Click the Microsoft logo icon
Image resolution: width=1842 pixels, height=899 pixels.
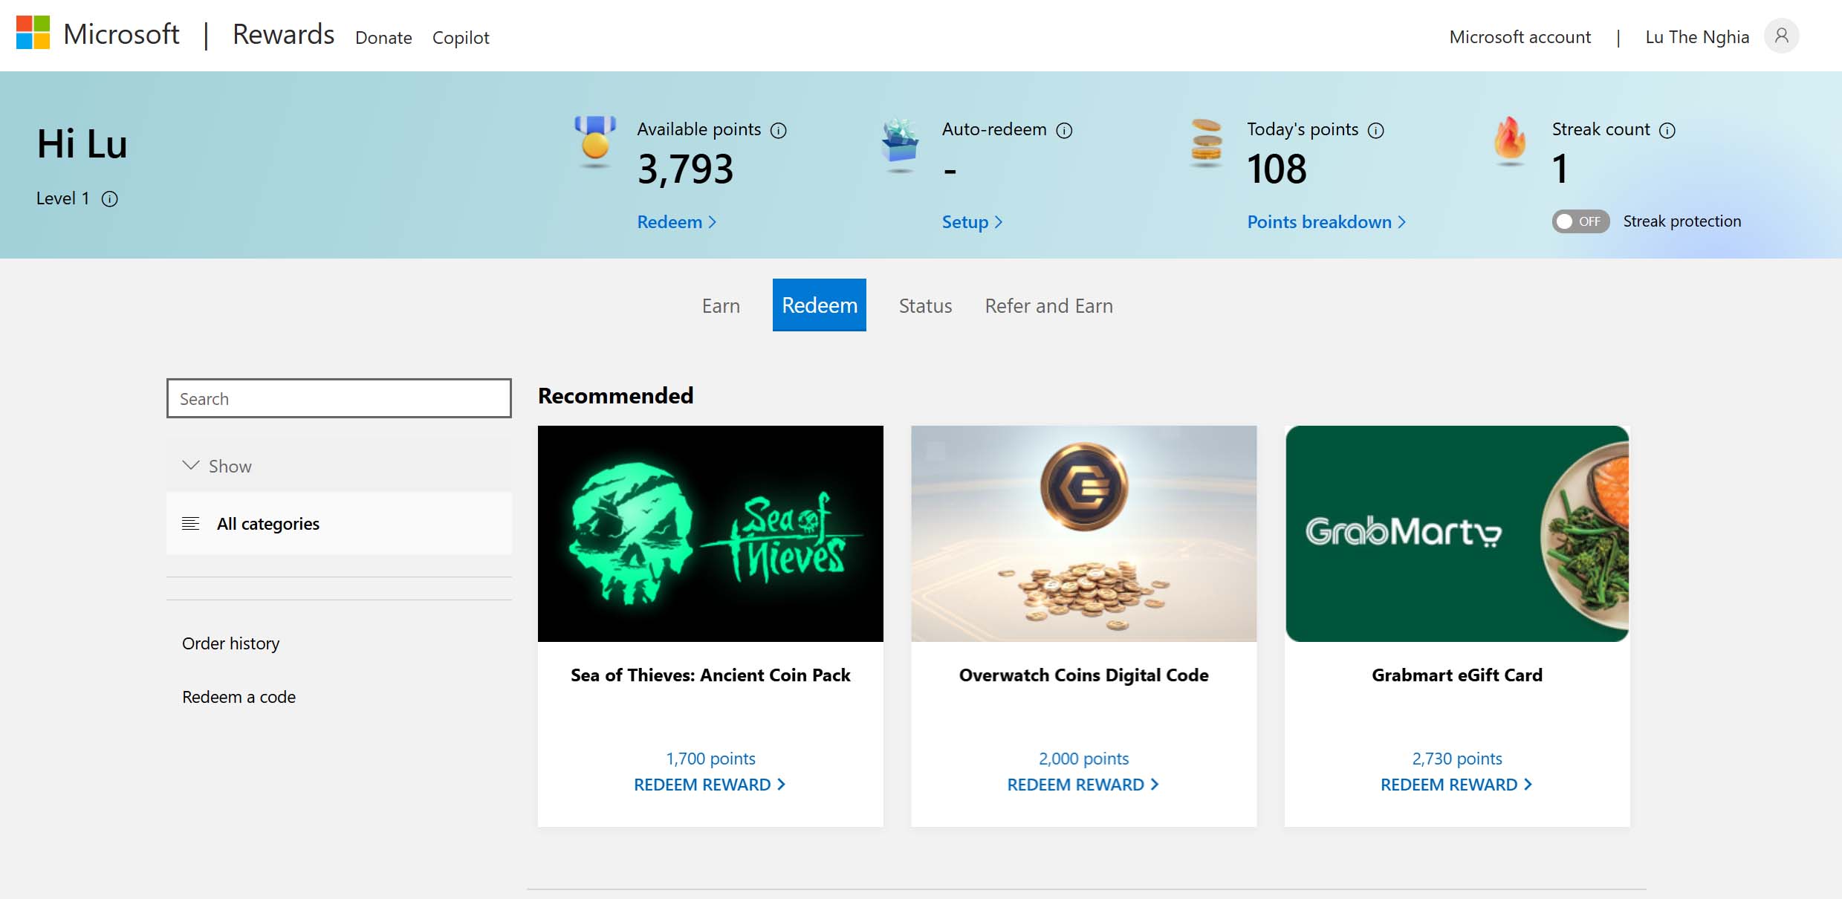[33, 33]
